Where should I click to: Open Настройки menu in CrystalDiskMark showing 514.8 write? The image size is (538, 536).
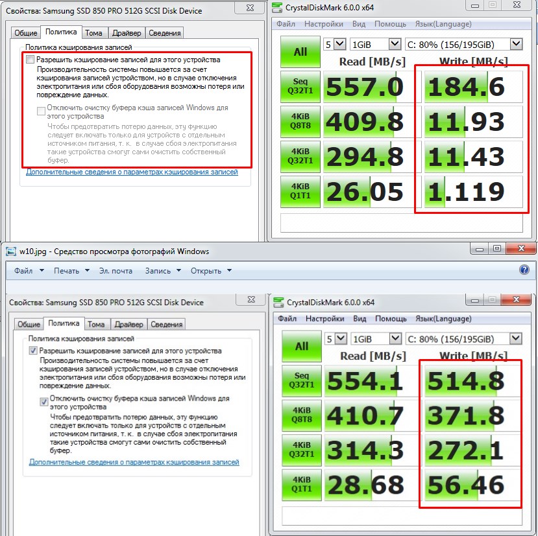tap(325, 319)
